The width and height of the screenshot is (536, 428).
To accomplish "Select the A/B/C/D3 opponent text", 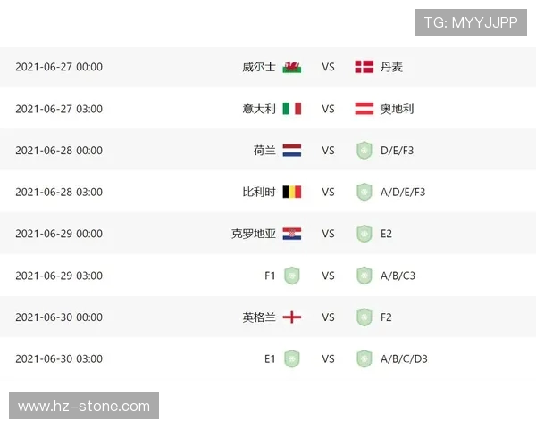I will [x=404, y=359].
